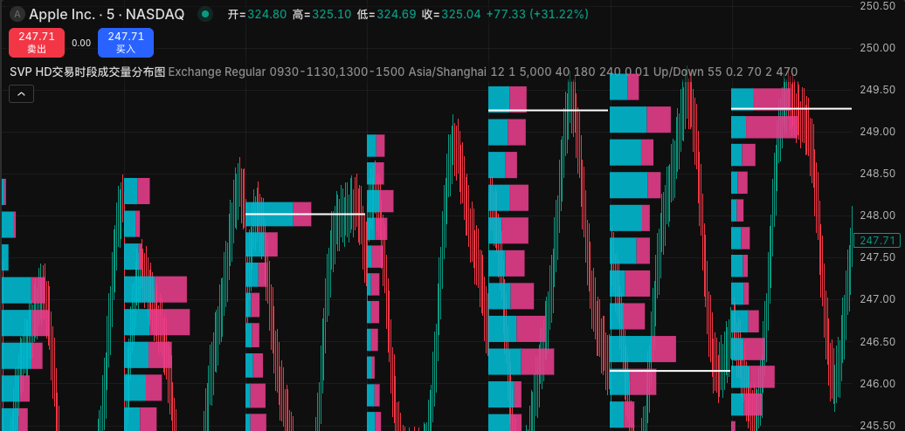
Task: Click the 247.50 price axis label
Action: [x=878, y=257]
